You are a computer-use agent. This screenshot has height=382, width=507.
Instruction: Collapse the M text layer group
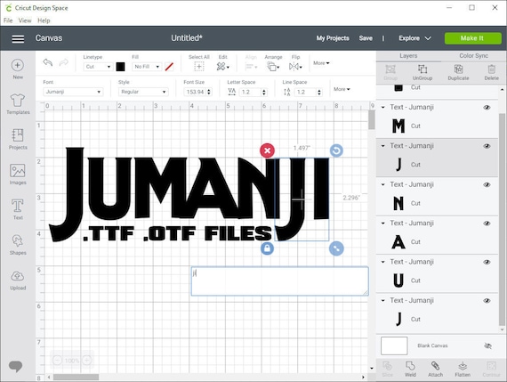tap(383, 107)
